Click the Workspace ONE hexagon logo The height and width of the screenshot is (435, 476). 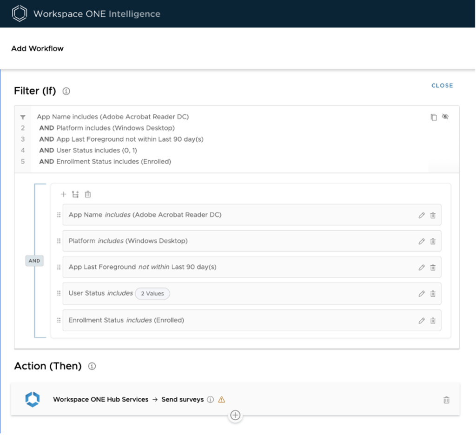coord(20,14)
